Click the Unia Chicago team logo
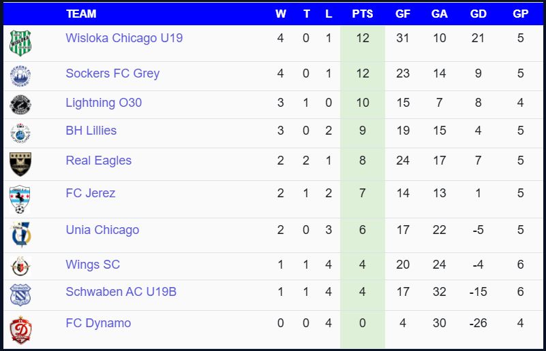This screenshot has height=351, width=546. (x=20, y=234)
